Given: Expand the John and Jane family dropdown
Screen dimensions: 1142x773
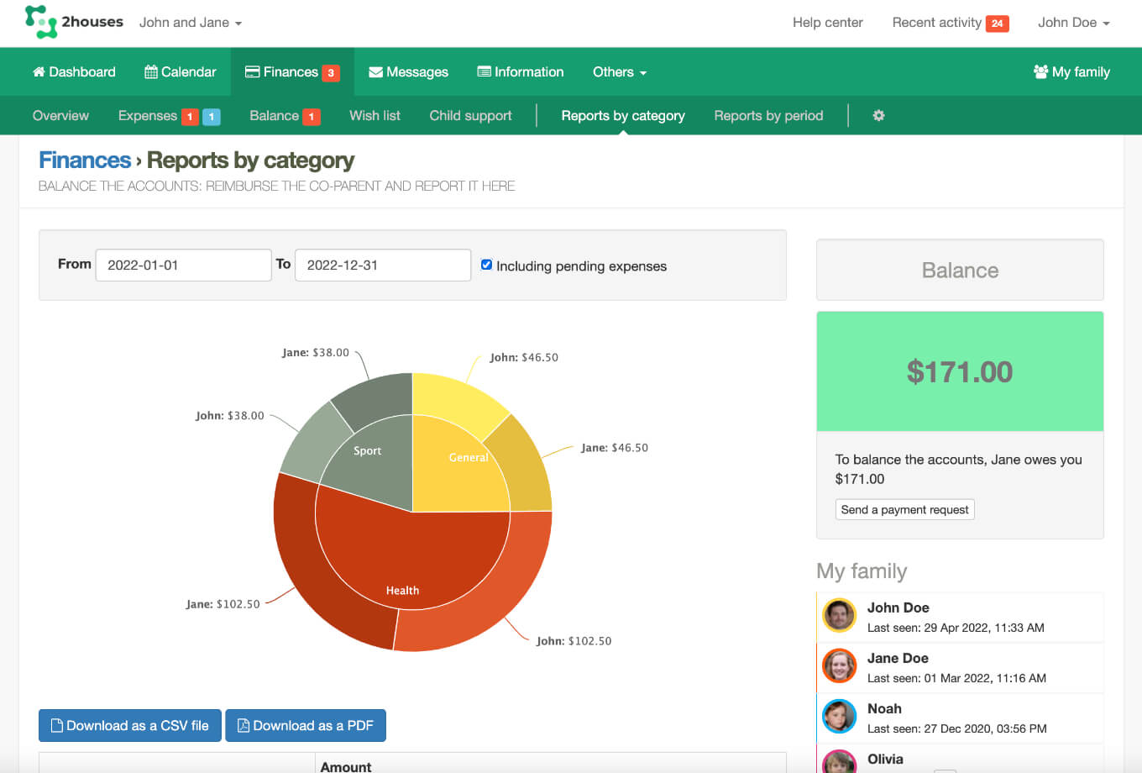Looking at the screenshot, I should [191, 23].
